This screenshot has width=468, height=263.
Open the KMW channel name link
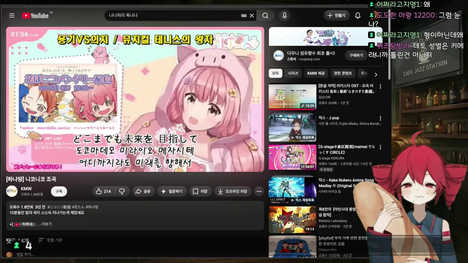tap(26, 188)
